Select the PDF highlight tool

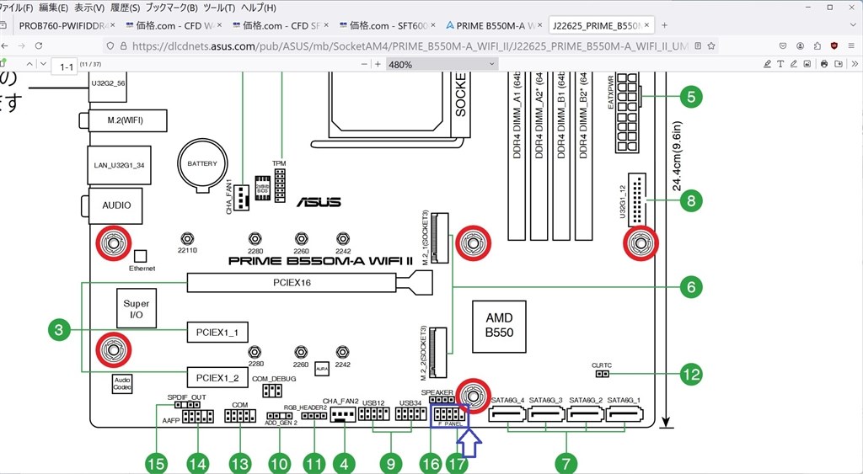click(767, 64)
